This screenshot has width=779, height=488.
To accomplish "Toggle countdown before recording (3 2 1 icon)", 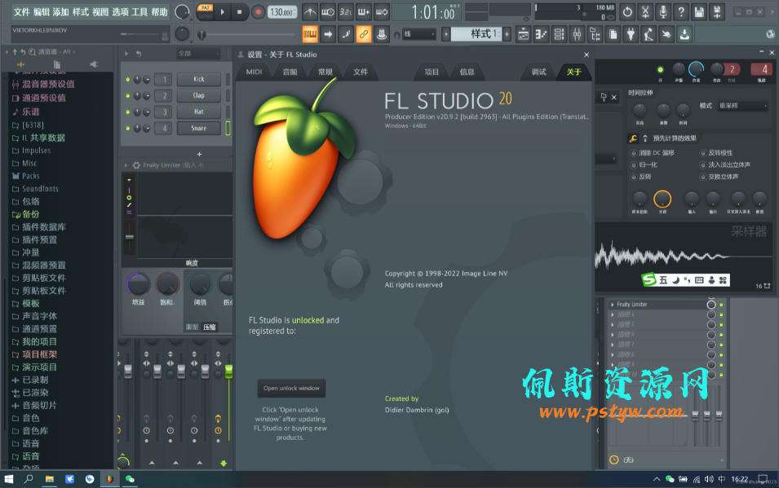I will coord(346,12).
